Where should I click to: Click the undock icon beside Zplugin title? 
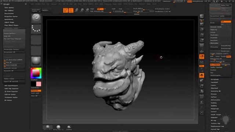coord(26,4)
